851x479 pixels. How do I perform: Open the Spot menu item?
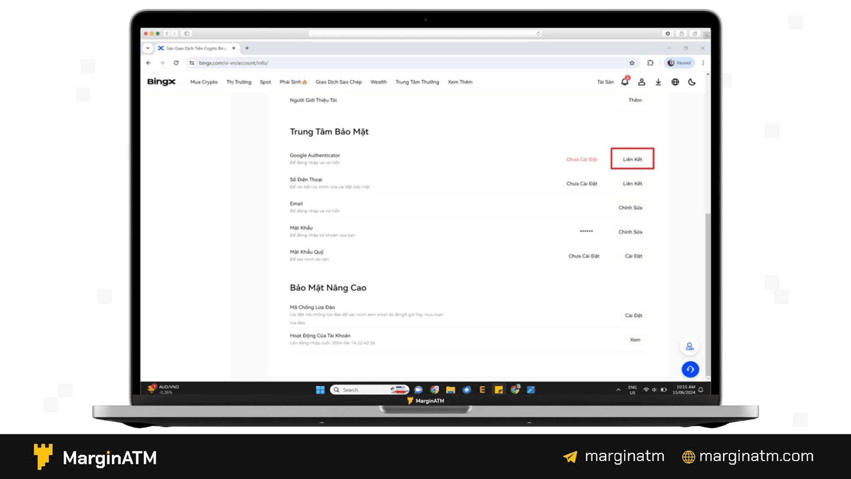(x=265, y=82)
